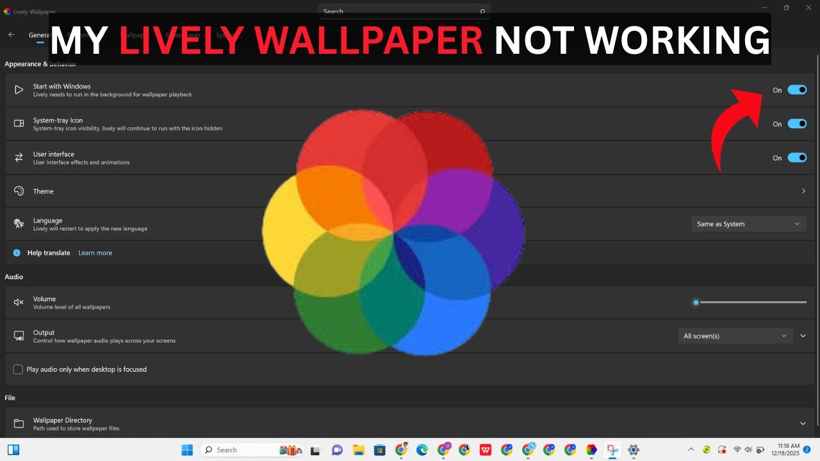Click the System-tray Icon row symbol
Image resolution: width=820 pixels, height=461 pixels.
[19, 124]
